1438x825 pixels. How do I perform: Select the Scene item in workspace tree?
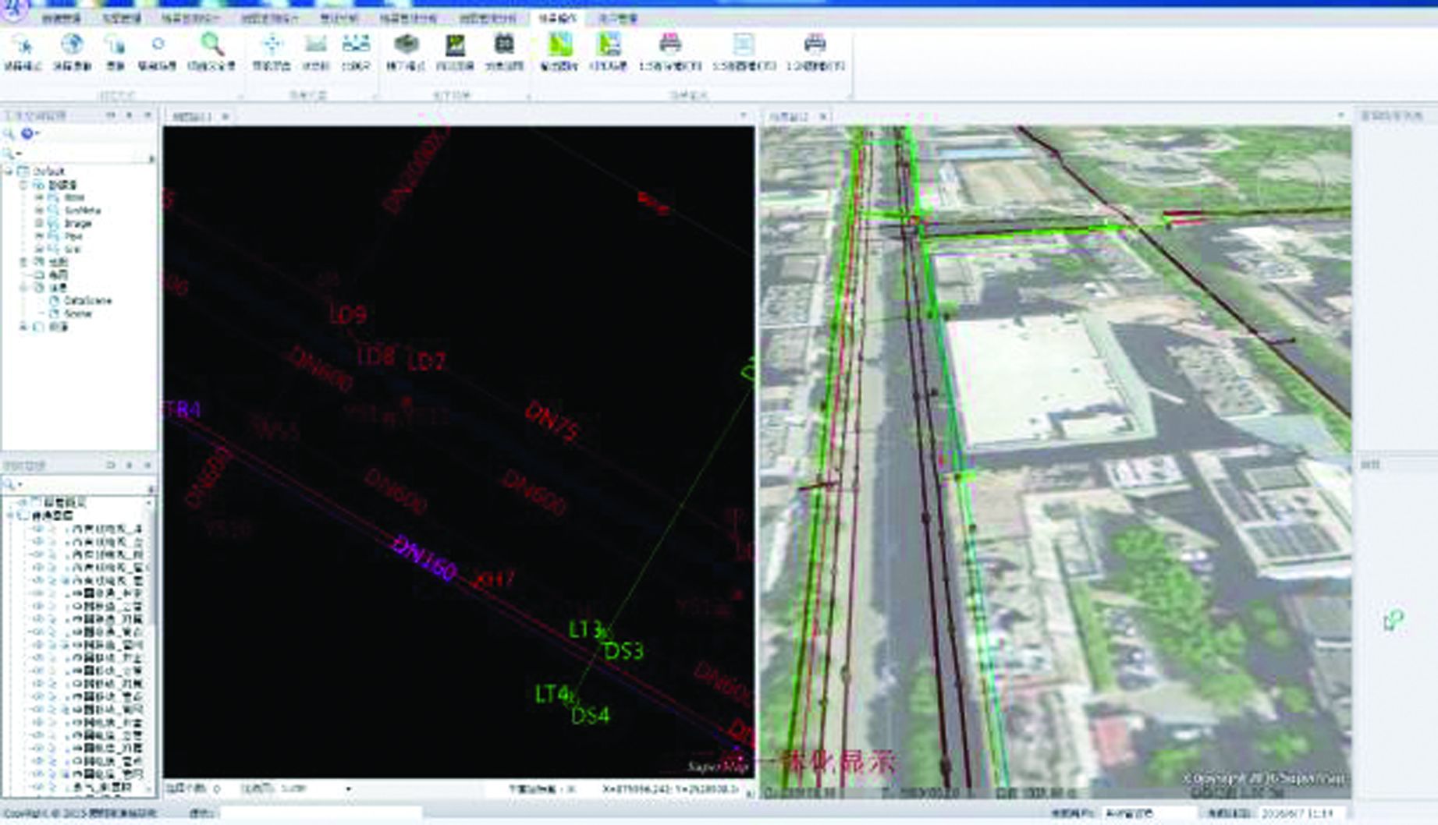(78, 313)
